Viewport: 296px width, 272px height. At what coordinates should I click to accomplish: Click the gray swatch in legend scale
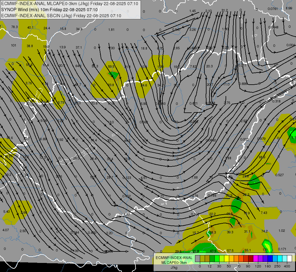197,259
